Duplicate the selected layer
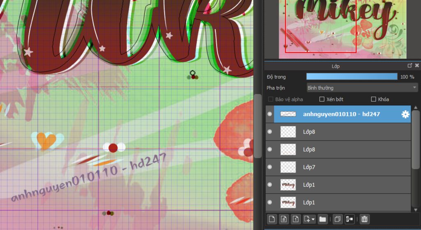Screen dimensions: 421x230 [x=338, y=219]
